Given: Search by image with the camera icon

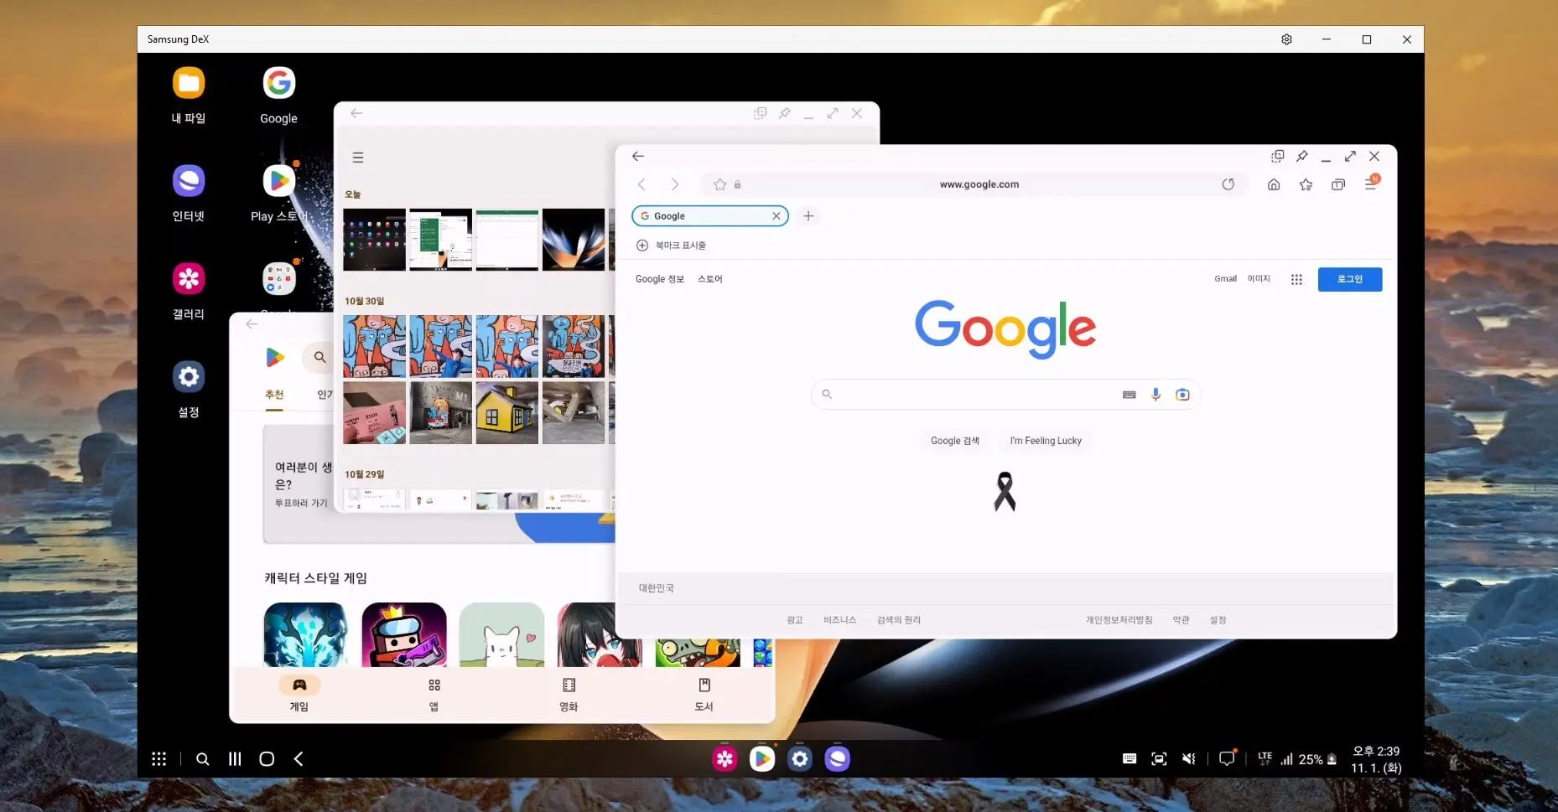Looking at the screenshot, I should point(1182,395).
